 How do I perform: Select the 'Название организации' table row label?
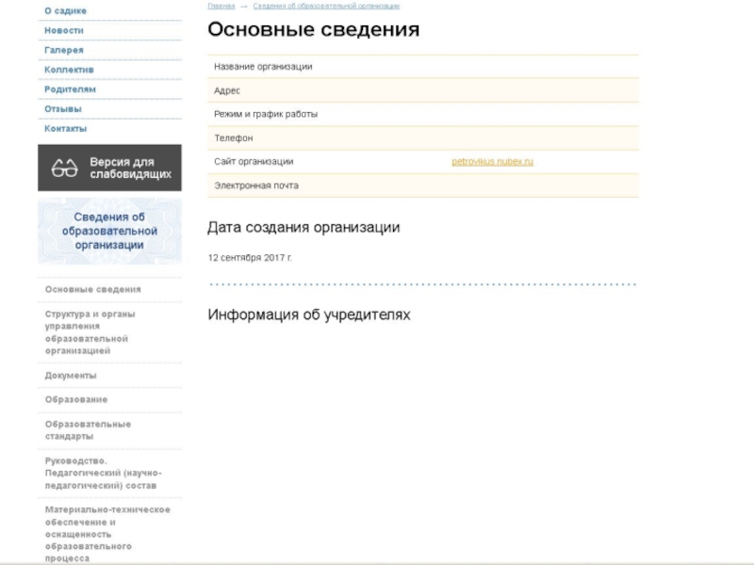click(x=263, y=67)
